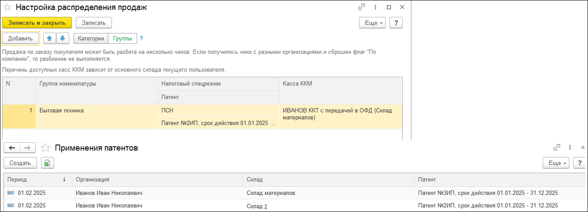This screenshot has height=212, width=588.
Task: Open the three-dot menu in the Настройка распределения продаж window
Action: [375, 7]
